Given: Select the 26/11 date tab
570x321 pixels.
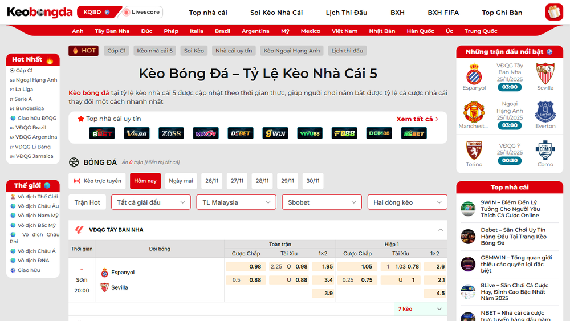Looking at the screenshot, I should tap(211, 181).
